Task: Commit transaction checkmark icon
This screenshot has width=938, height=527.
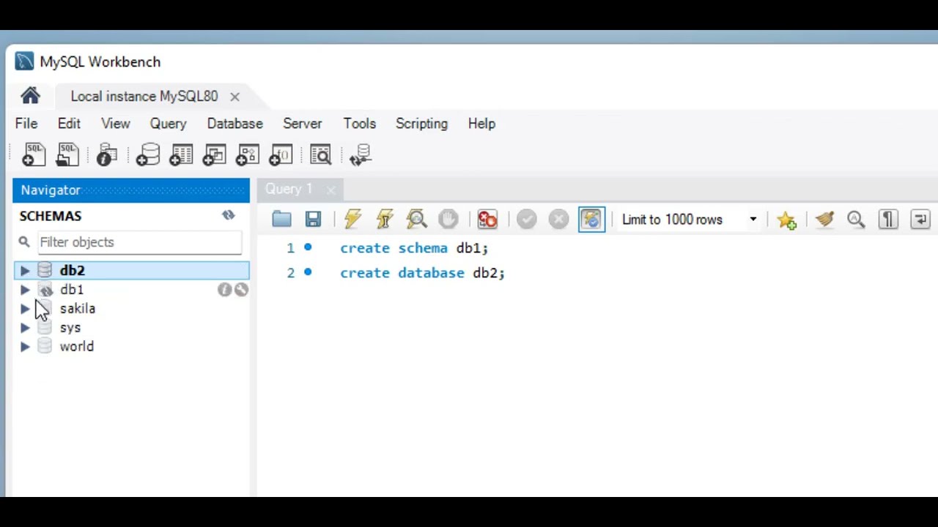Action: pyautogui.click(x=526, y=219)
